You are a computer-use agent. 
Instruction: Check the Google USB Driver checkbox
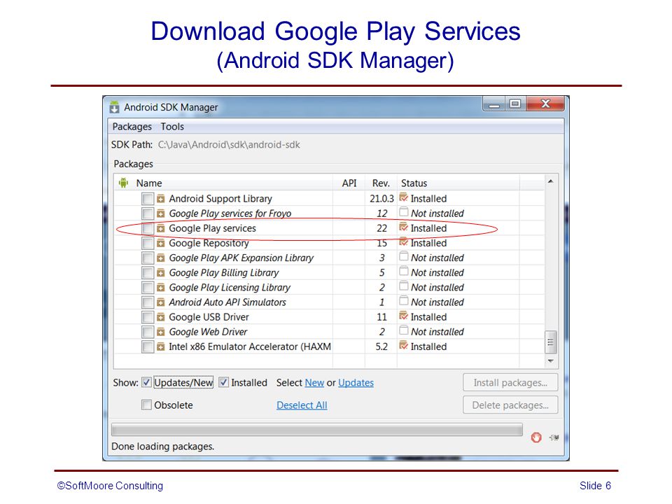point(148,317)
